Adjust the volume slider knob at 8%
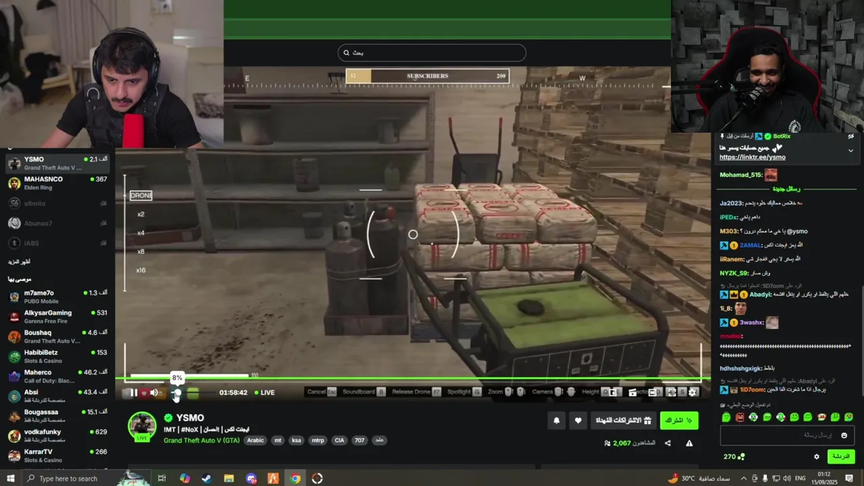This screenshot has height=486, width=864. [x=177, y=393]
